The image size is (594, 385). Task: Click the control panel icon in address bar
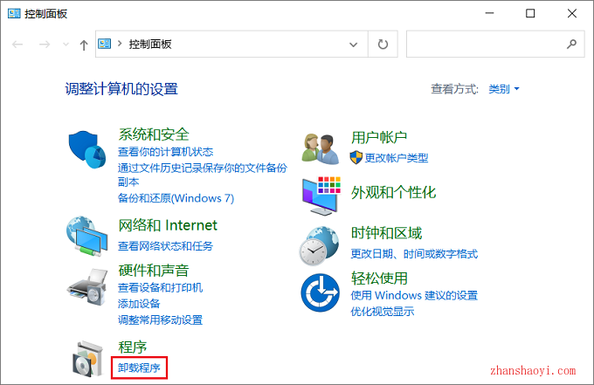104,44
